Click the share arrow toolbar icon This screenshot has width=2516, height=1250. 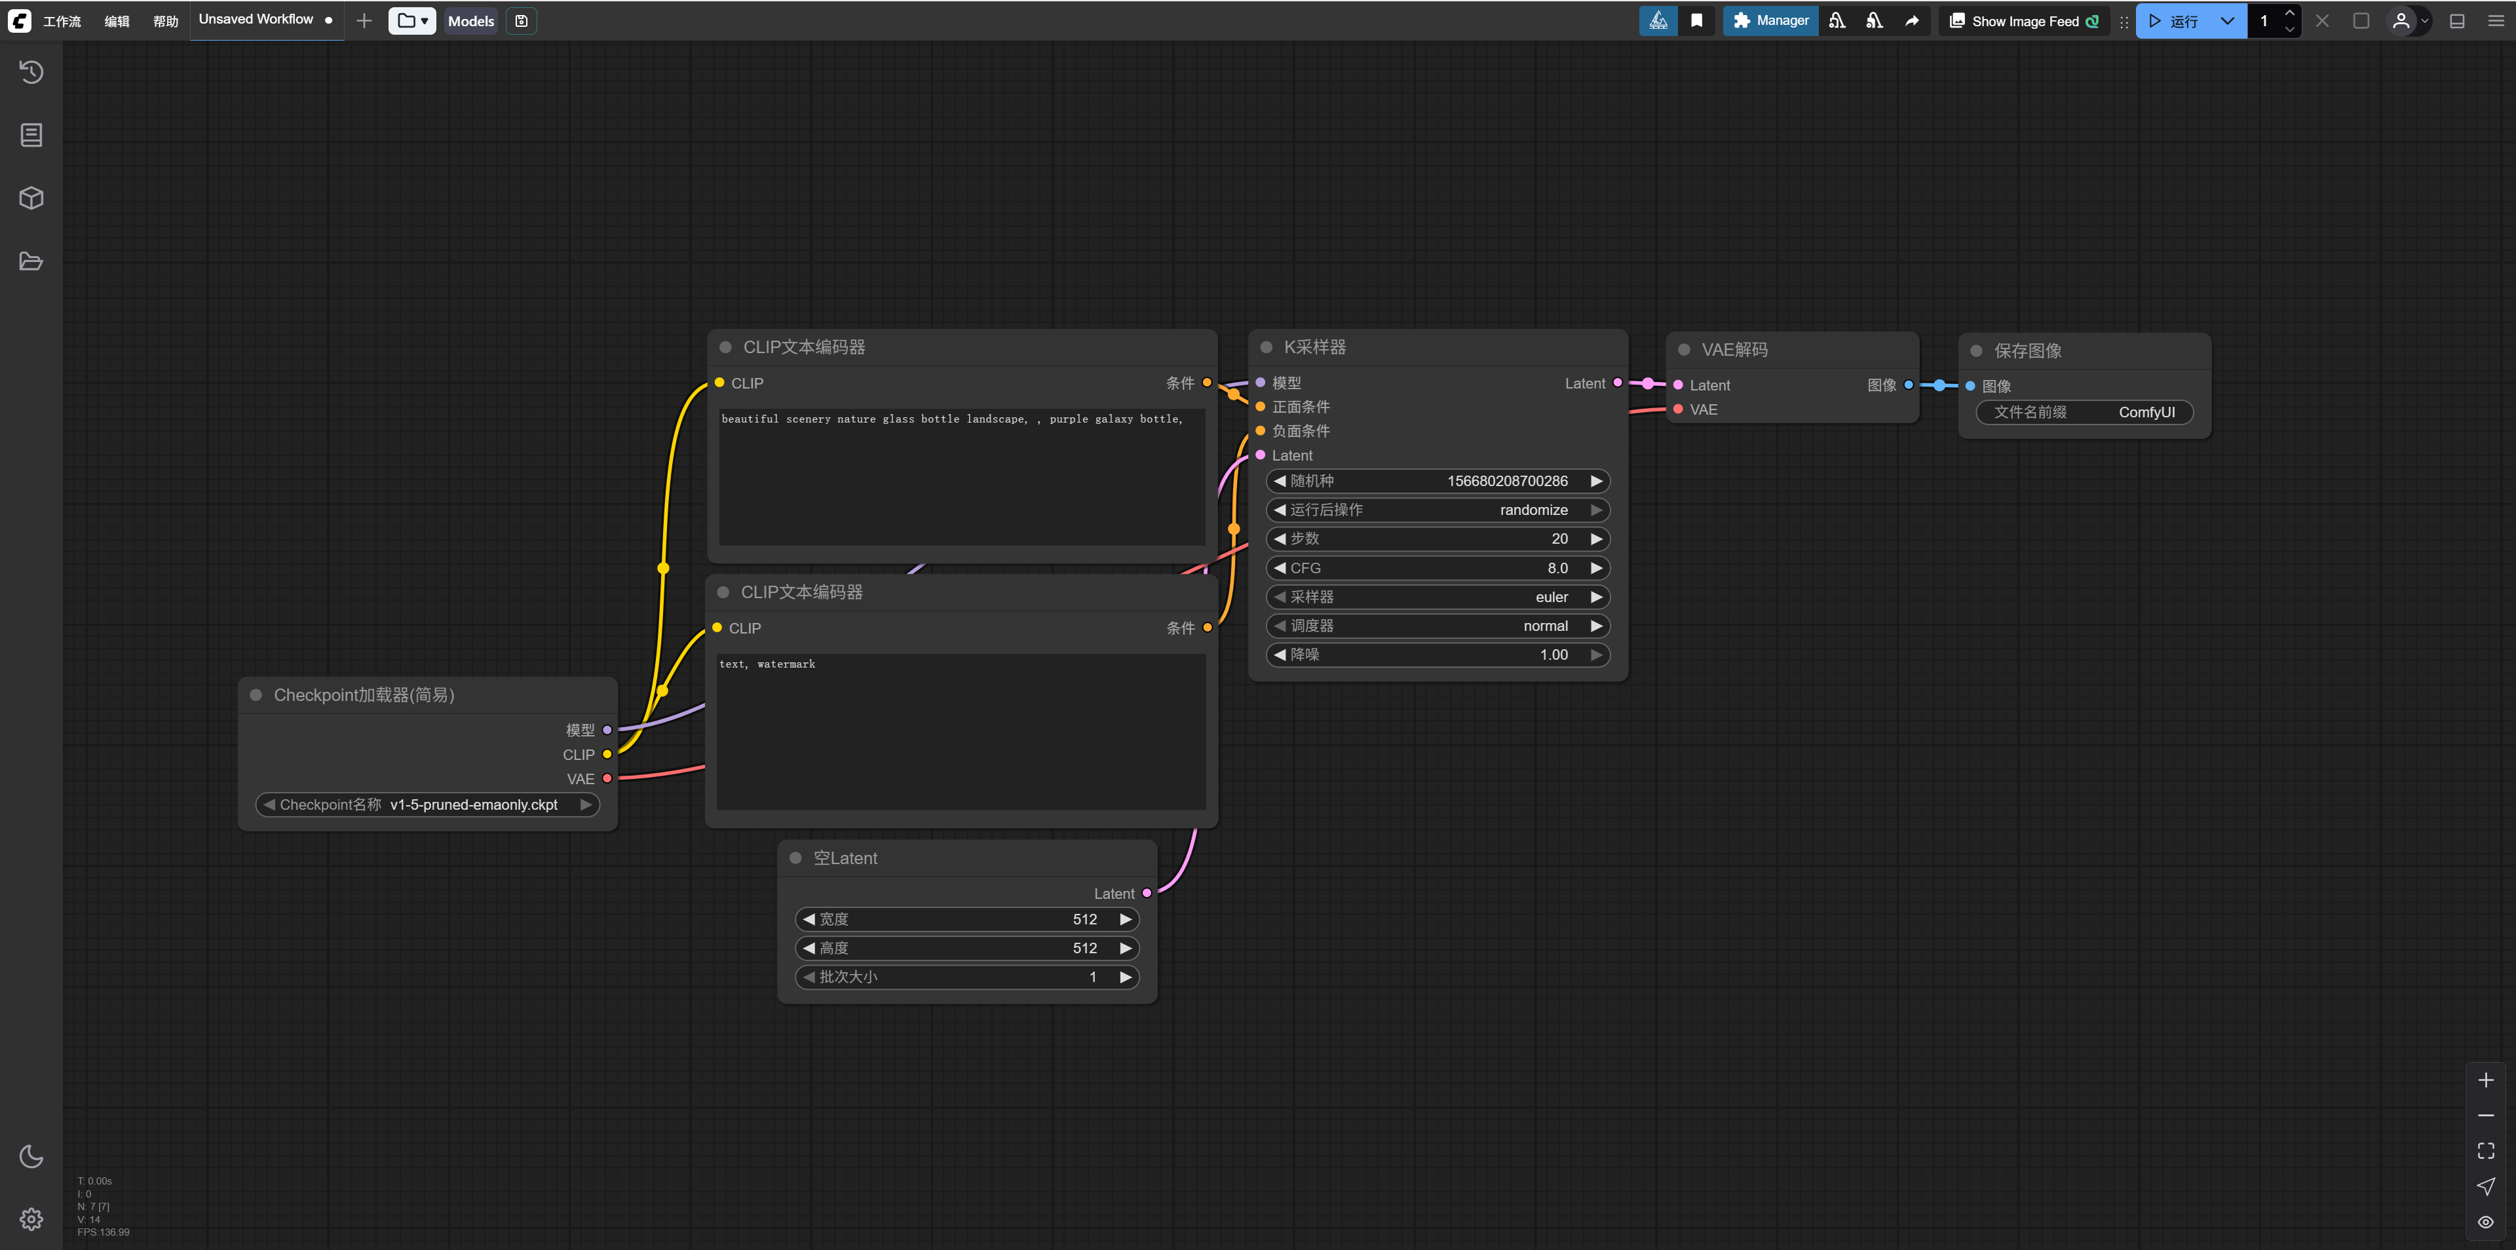pyautogui.click(x=1911, y=20)
